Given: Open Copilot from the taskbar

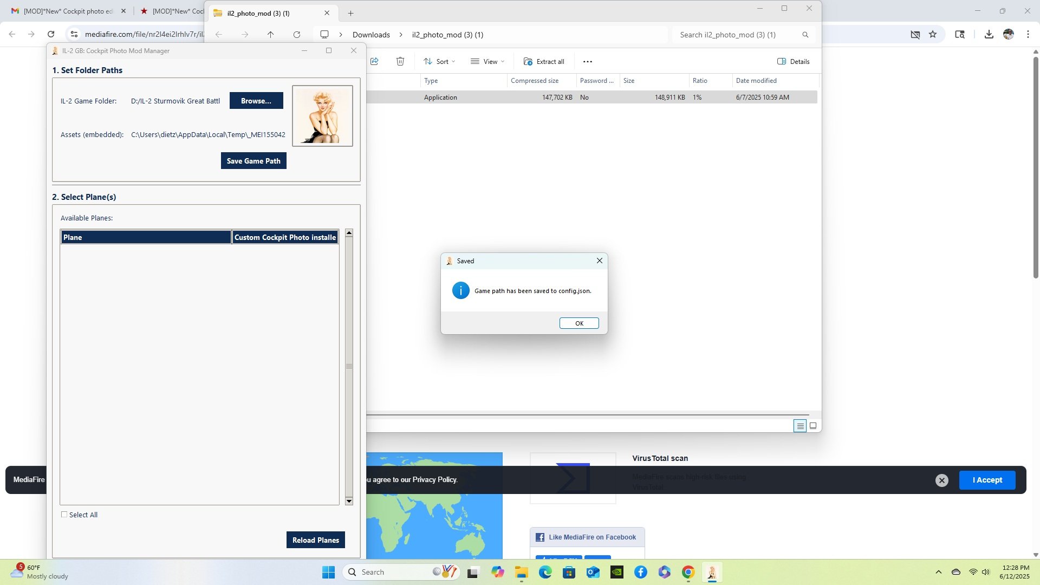Looking at the screenshot, I should (497, 572).
